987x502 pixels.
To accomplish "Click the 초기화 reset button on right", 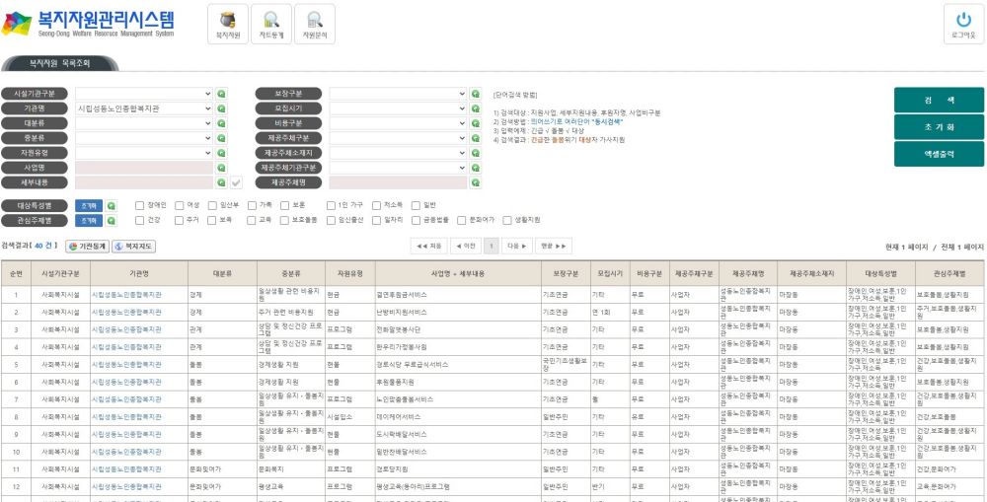I will tap(940, 127).
